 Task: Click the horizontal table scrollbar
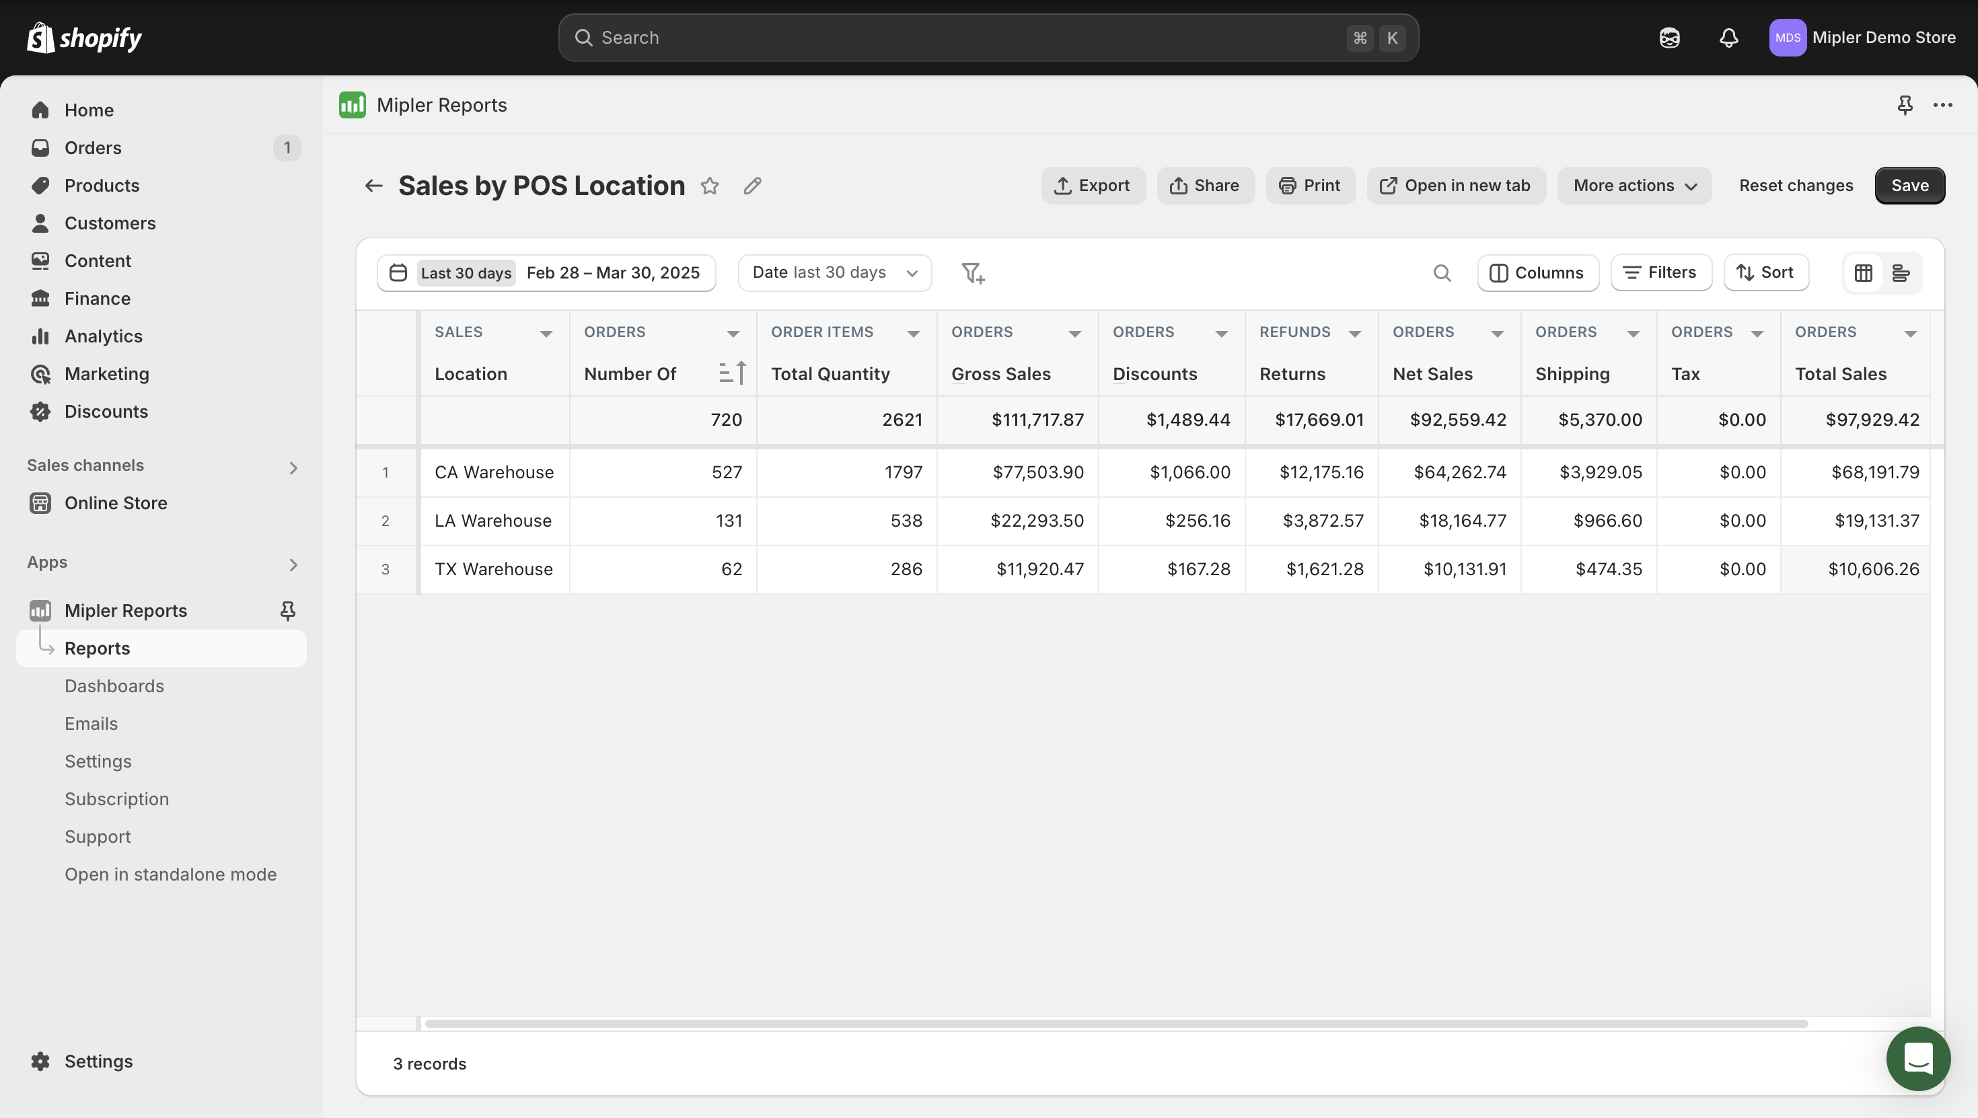(1116, 1024)
